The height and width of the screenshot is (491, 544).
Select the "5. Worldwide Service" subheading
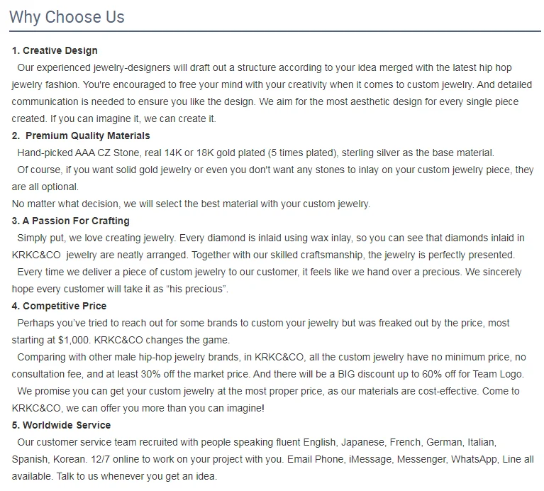click(61, 425)
